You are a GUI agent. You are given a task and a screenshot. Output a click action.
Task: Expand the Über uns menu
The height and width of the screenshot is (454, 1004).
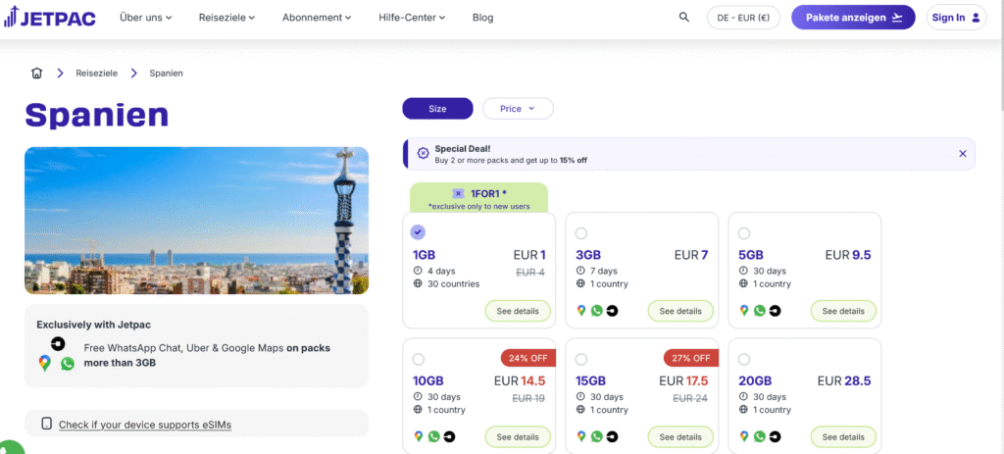(145, 18)
